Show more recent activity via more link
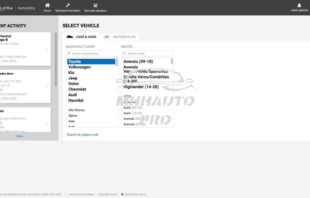This screenshot has width=310, height=198. 20,136
